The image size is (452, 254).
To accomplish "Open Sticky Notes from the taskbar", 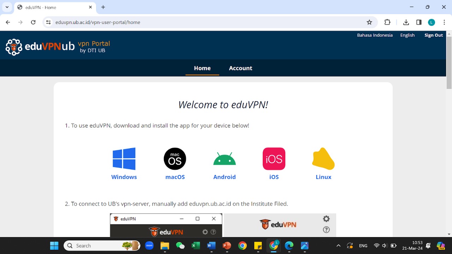I will click(x=258, y=246).
